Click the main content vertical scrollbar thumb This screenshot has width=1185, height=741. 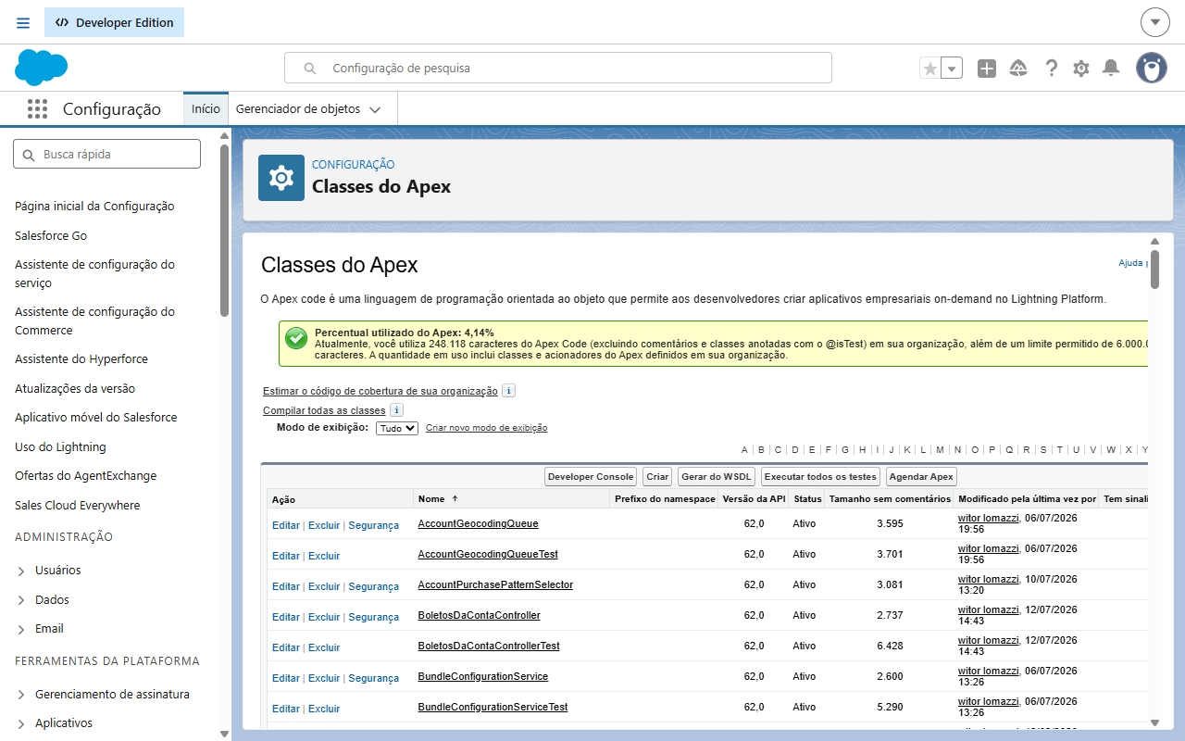pyautogui.click(x=1154, y=270)
